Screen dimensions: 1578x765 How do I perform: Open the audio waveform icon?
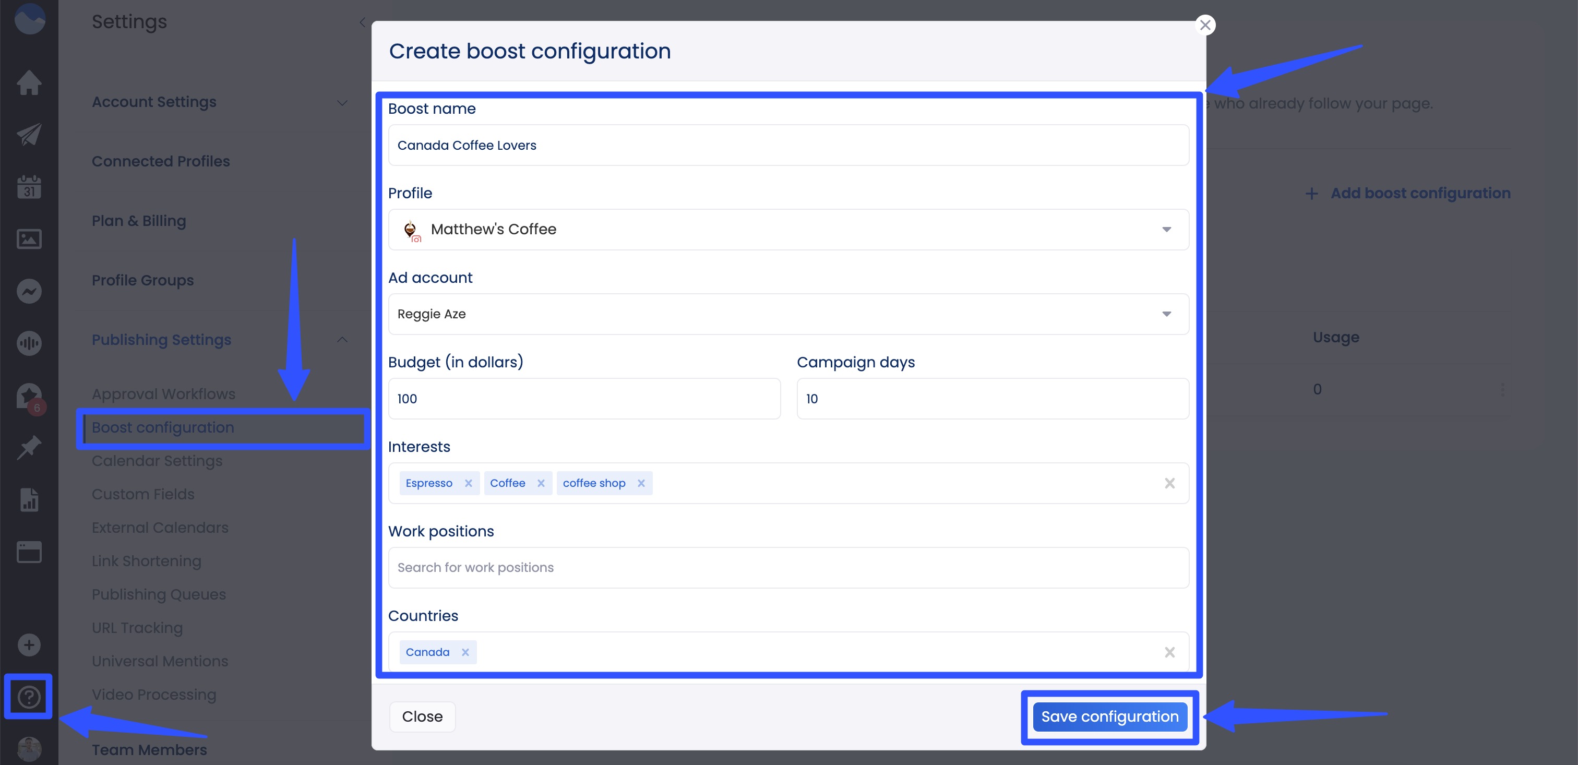[29, 343]
